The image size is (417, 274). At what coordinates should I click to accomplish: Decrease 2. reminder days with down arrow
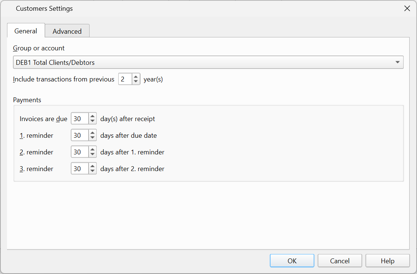tap(92, 155)
